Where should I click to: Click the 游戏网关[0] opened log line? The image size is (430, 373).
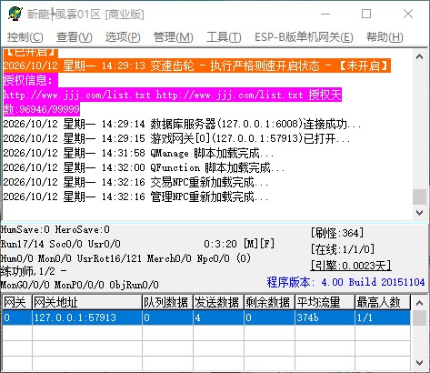176,138
